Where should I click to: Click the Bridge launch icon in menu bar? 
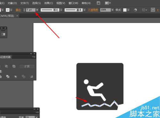pyautogui.click(x=99, y=3)
